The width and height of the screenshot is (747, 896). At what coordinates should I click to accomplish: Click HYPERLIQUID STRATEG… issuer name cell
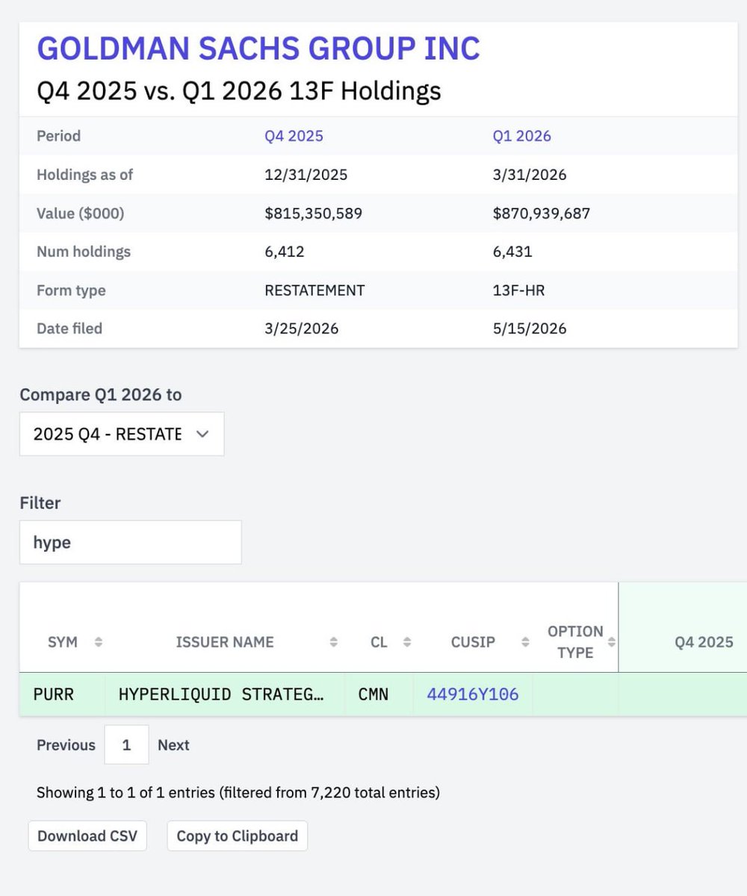click(222, 694)
